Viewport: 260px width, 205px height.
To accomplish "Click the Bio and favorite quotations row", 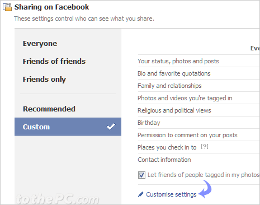I will (x=198, y=73).
